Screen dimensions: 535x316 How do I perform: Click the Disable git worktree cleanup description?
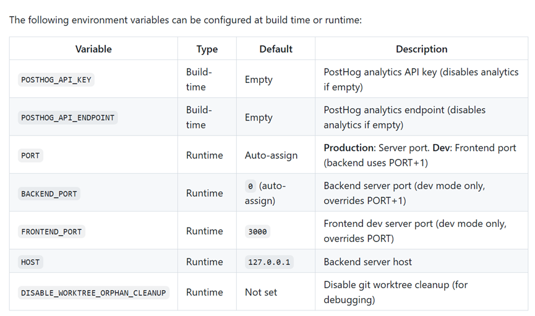click(395, 292)
